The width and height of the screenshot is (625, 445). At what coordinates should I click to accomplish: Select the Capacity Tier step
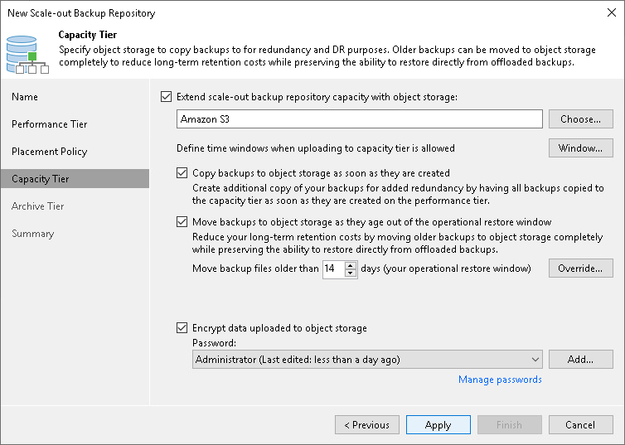pyautogui.click(x=75, y=178)
